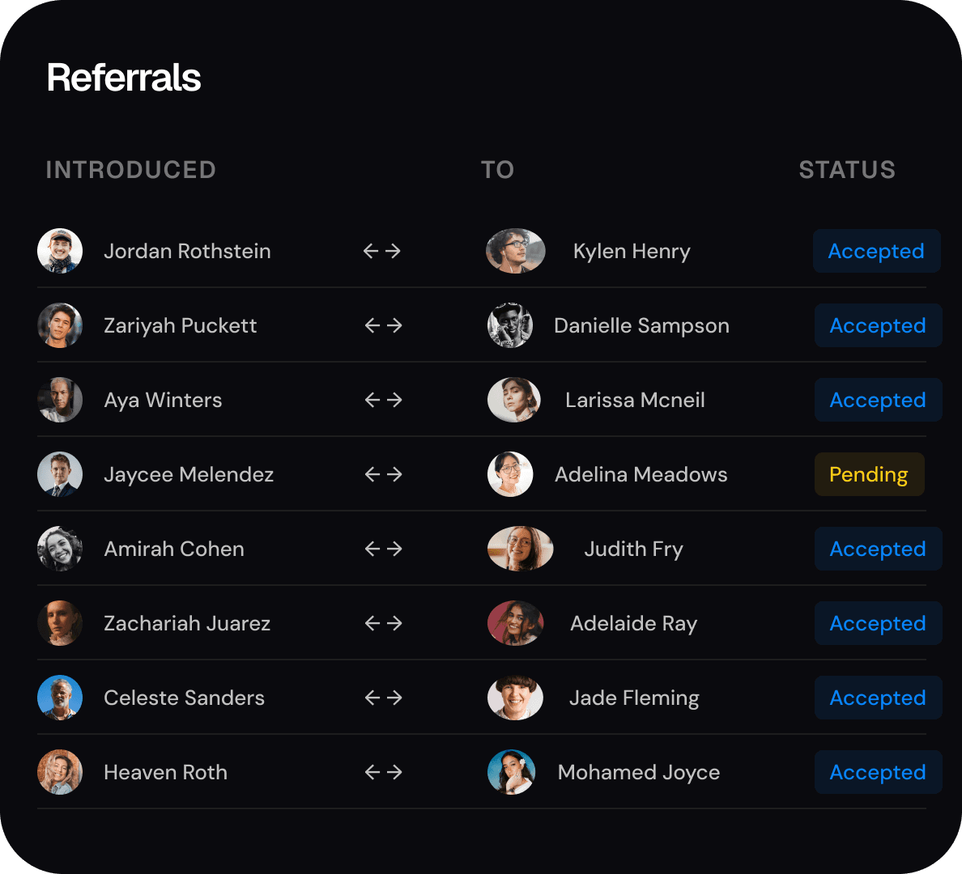Open Jordan Rothstein's name link
Image resolution: width=962 pixels, height=874 pixels.
[x=187, y=251]
